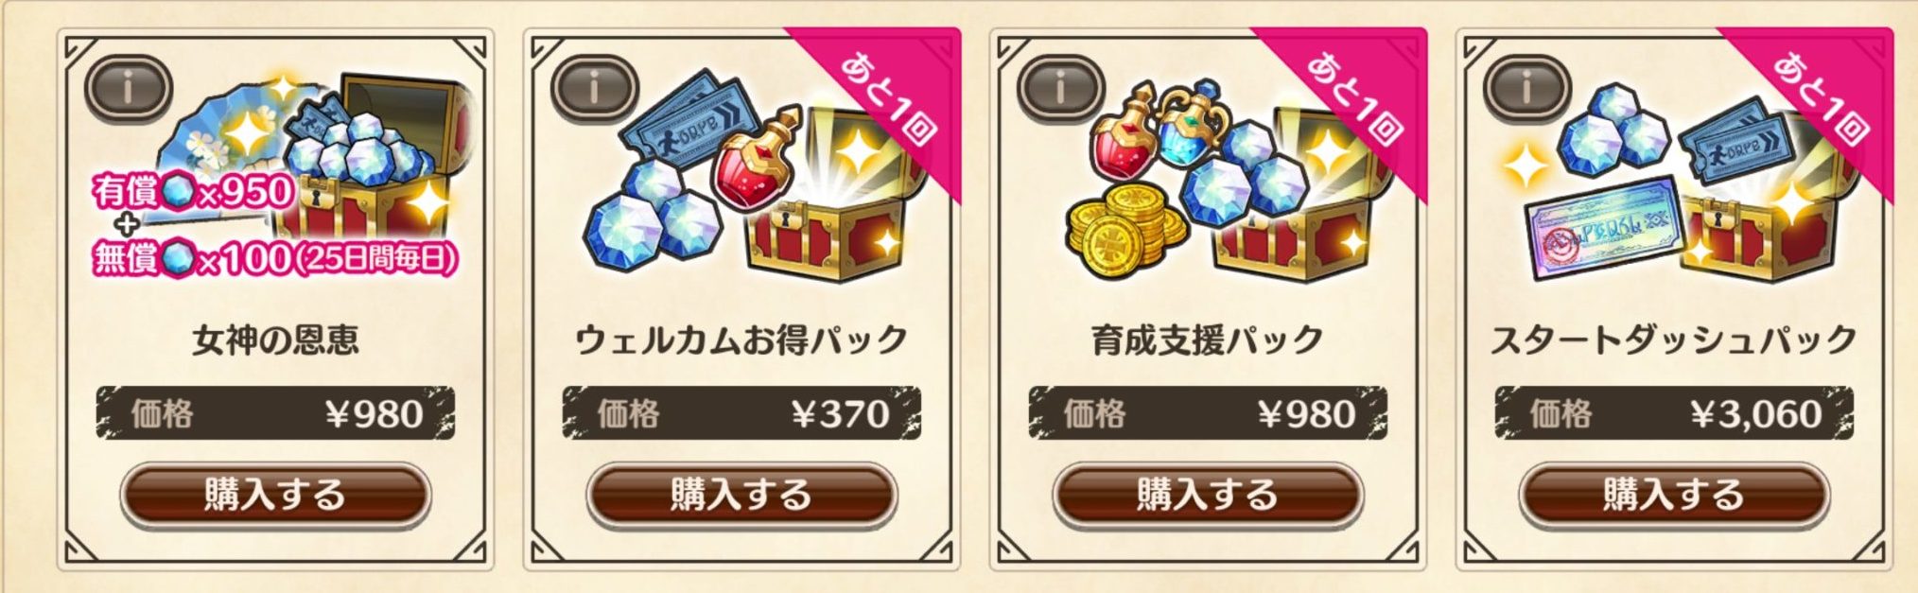Open info icon on ウェルカムお得パック
The height and width of the screenshot is (593, 1918).
[x=594, y=89]
